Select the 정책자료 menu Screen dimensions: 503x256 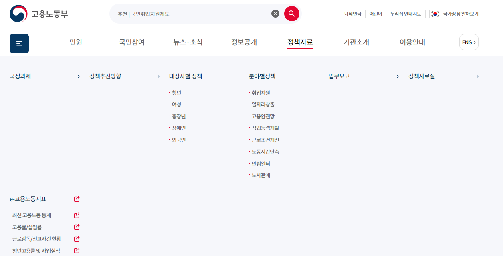[300, 42]
